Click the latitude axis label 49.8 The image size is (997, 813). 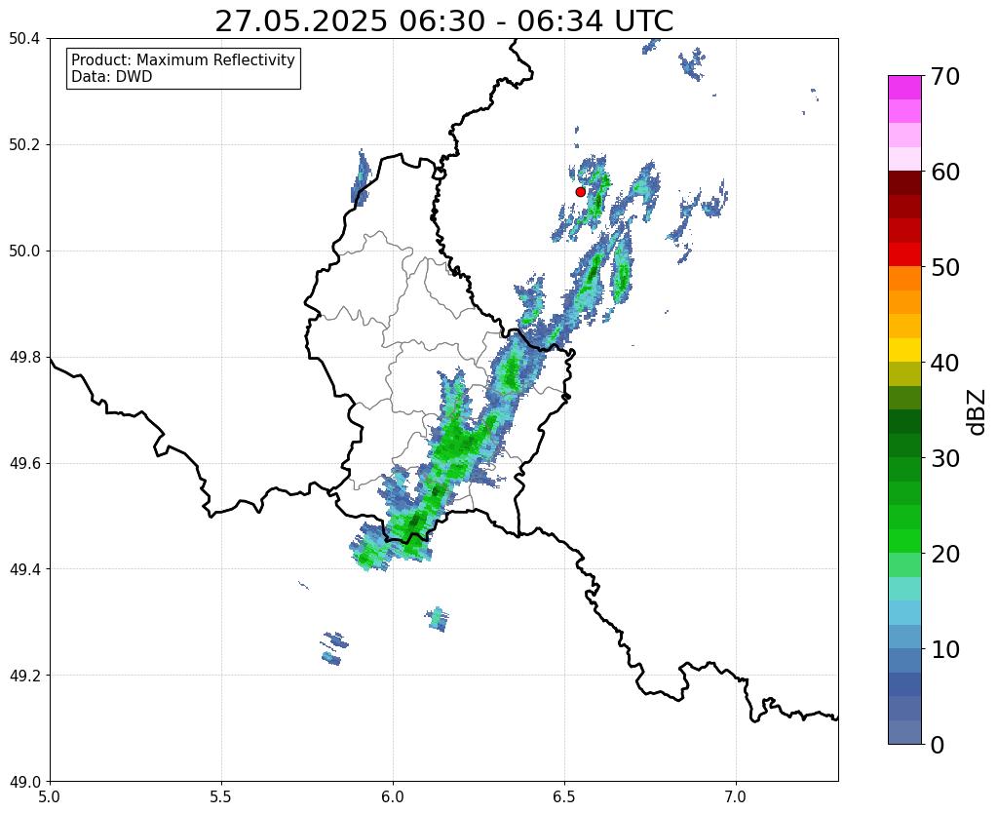point(24,357)
